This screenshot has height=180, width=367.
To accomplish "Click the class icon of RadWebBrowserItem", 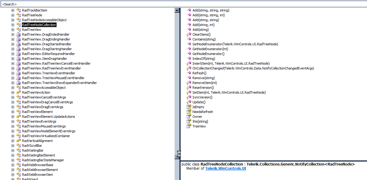I will pyautogui.click(x=18, y=175).
